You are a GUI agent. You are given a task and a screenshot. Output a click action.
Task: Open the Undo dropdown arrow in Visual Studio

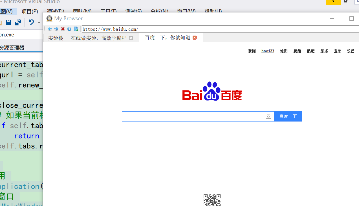(39, 23)
